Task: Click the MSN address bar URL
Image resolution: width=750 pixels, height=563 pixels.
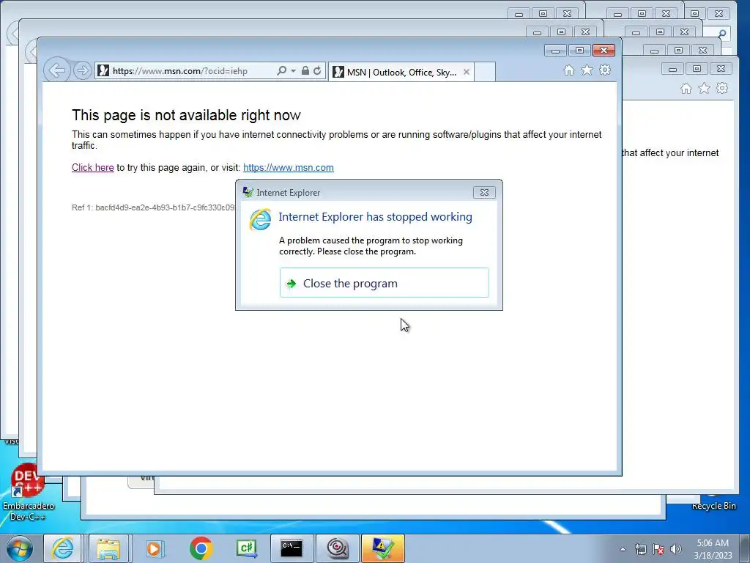Action: 180,71
